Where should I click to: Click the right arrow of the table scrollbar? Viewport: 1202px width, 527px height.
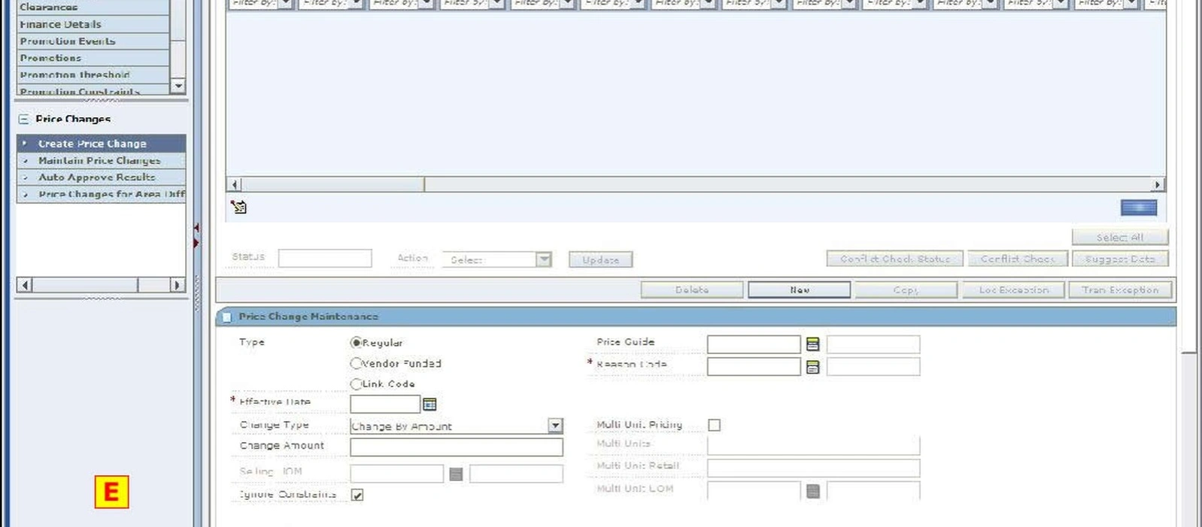[x=1158, y=184]
